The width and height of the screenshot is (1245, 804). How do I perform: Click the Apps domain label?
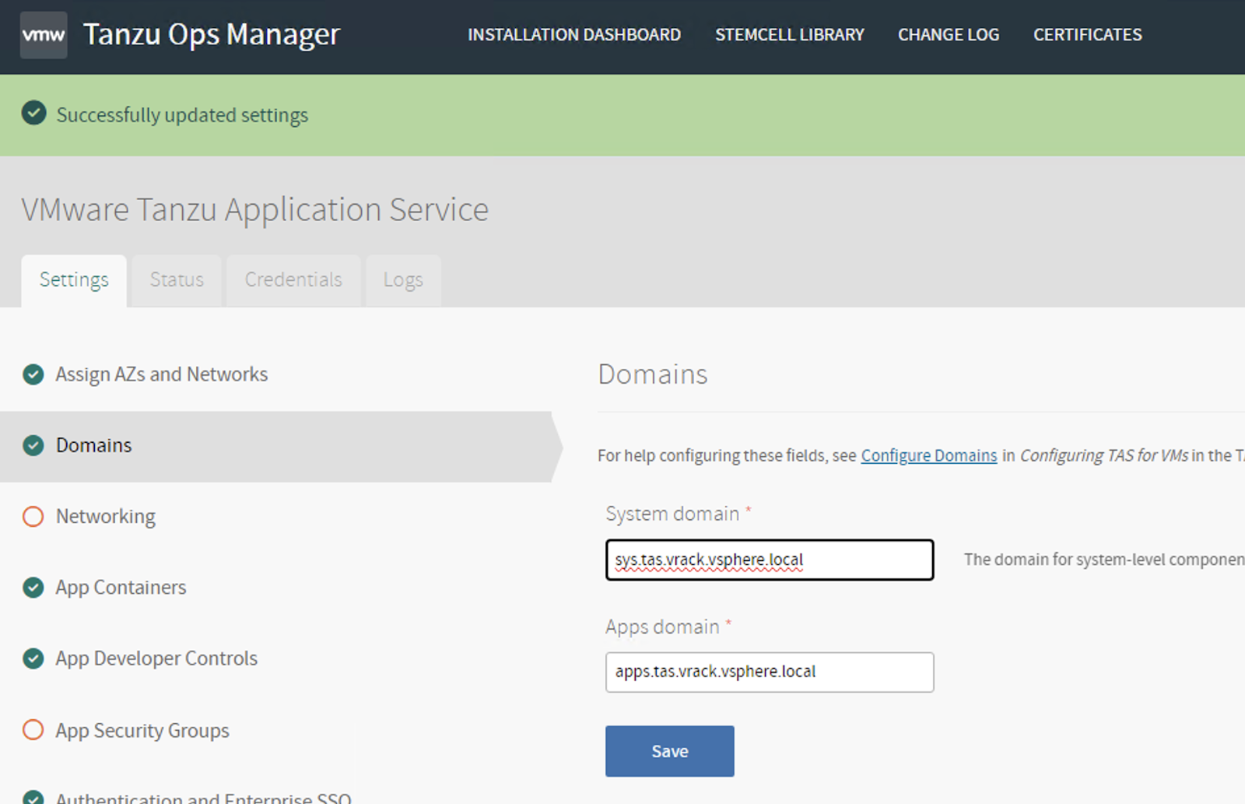(662, 627)
